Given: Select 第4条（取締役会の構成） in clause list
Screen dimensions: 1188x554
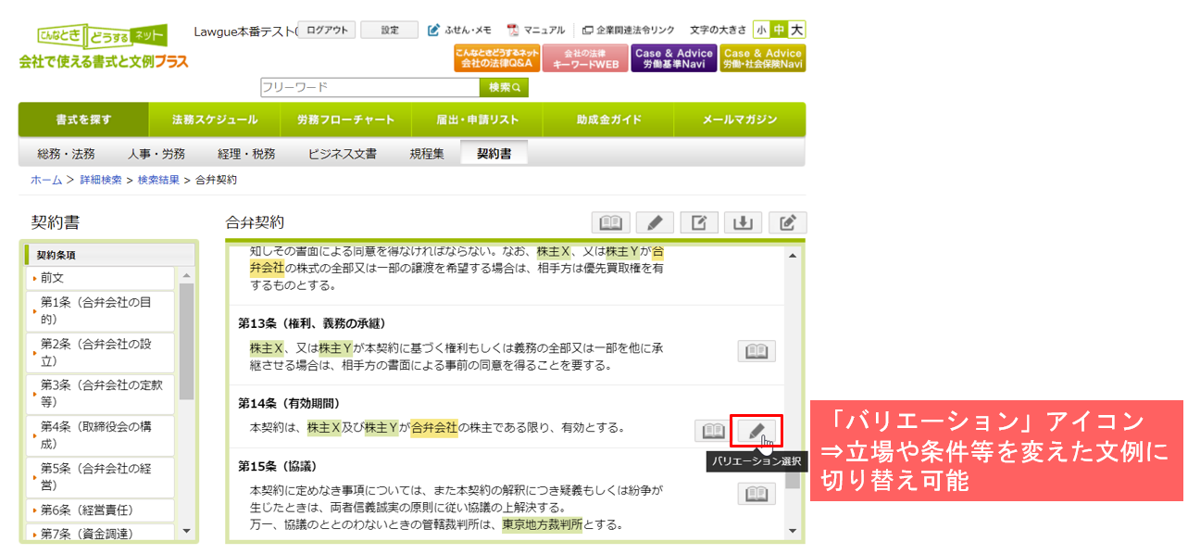Looking at the screenshot, I should click(100, 436).
